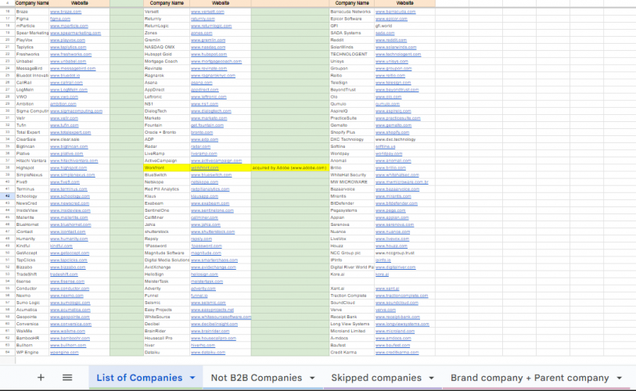Open www.shutterstock.com link

coord(213,231)
